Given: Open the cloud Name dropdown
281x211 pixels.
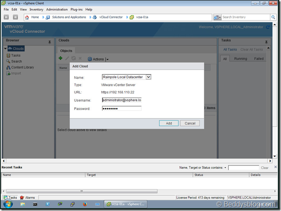Looking at the screenshot, I should pyautogui.click(x=148, y=77).
